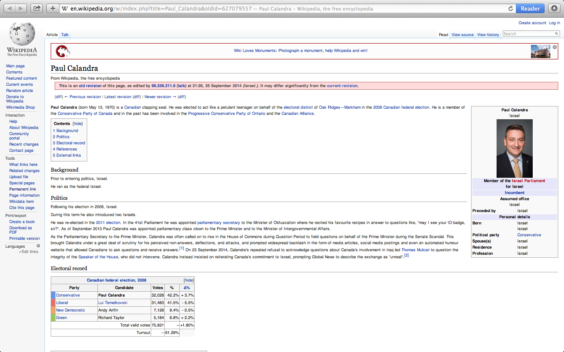564x352 pixels.
Task: Reload the page with the refresh icon
Action: click(511, 8)
